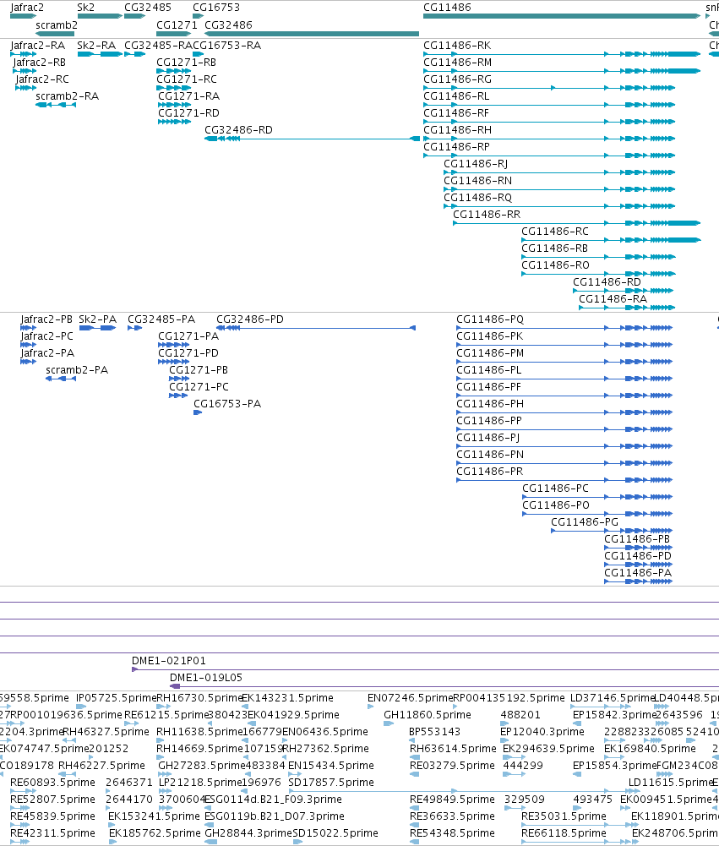The image size is (719, 846).
Task: Select transcript Jafrac2-RB
Action: pyautogui.click(x=40, y=63)
